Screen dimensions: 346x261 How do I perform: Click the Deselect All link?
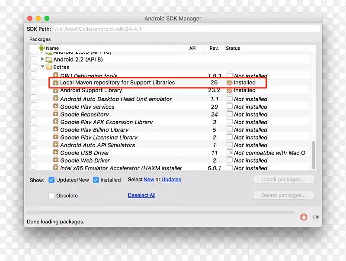click(x=141, y=195)
